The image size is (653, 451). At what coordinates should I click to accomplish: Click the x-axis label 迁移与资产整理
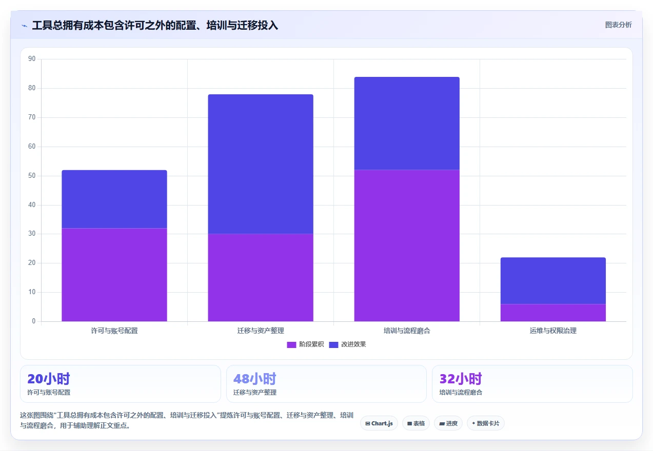coord(261,331)
